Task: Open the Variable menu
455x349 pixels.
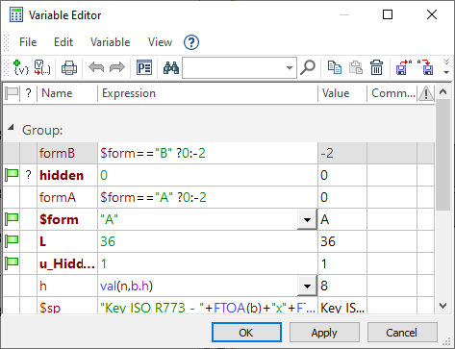Action: coord(111,42)
